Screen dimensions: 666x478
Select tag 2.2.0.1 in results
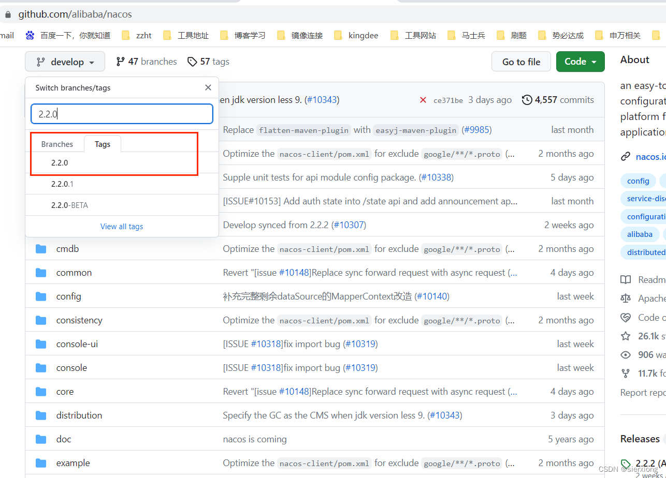click(122, 184)
